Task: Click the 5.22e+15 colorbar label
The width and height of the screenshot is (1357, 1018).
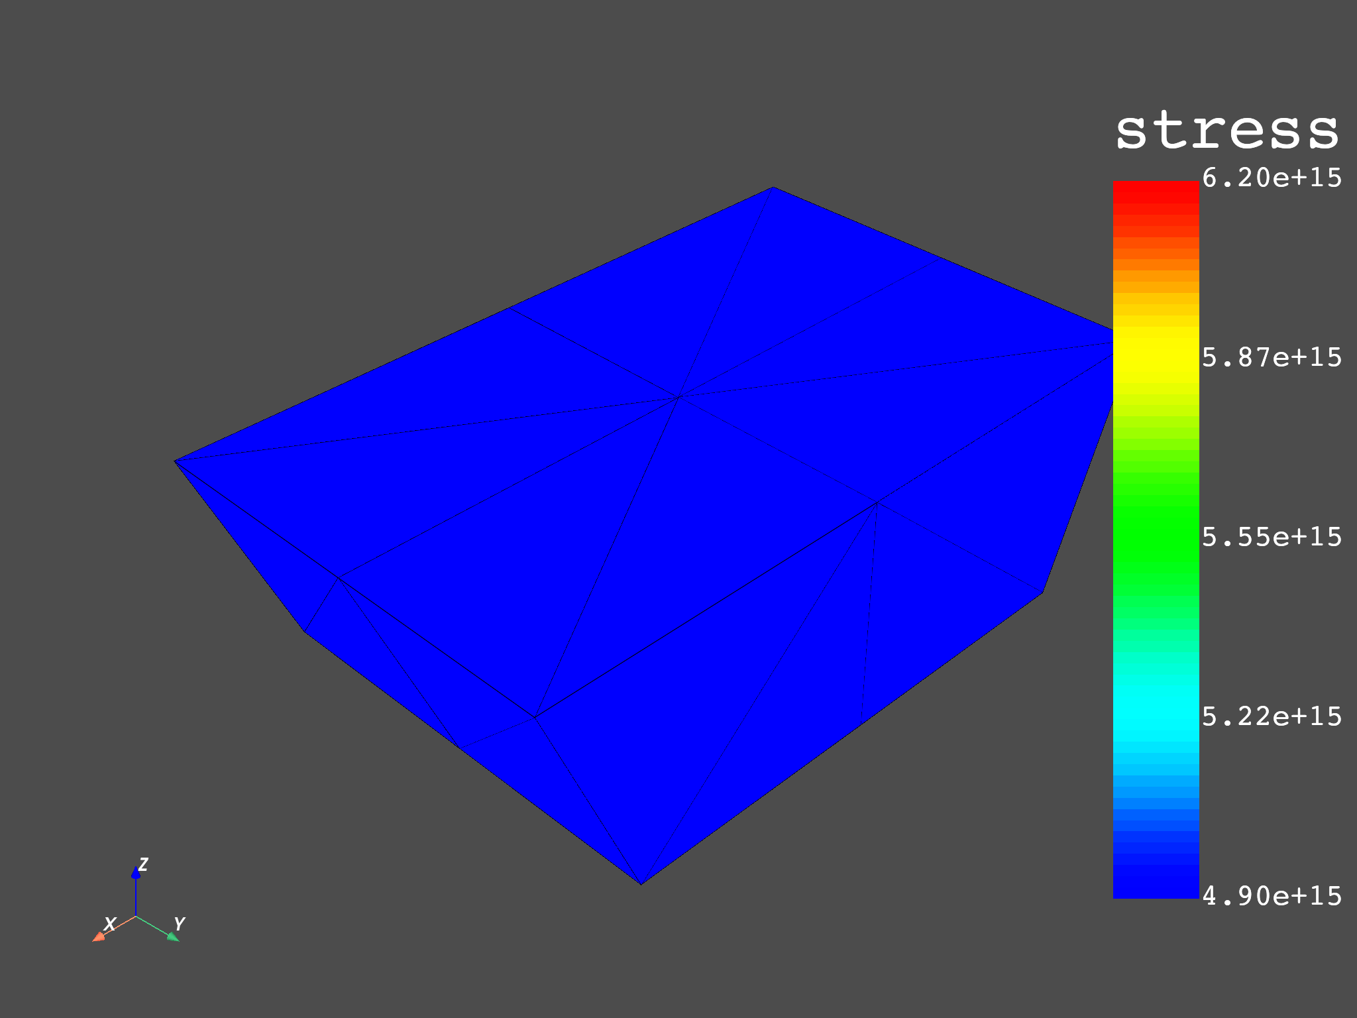Action: pyautogui.click(x=1272, y=716)
